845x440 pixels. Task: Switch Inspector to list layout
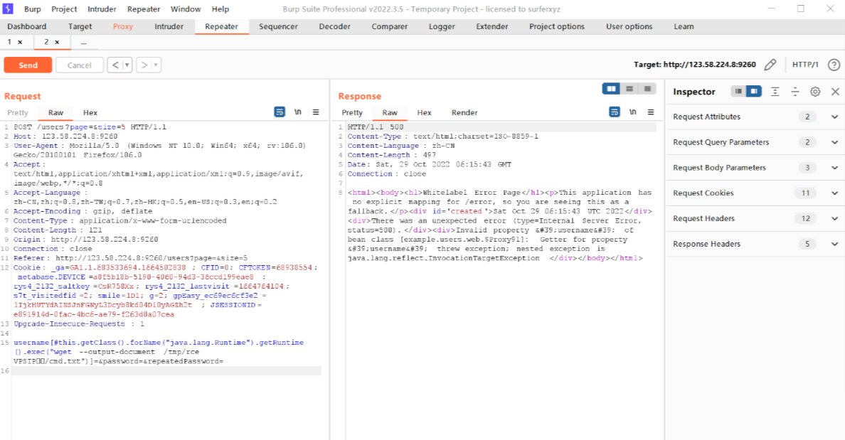pyautogui.click(x=738, y=92)
